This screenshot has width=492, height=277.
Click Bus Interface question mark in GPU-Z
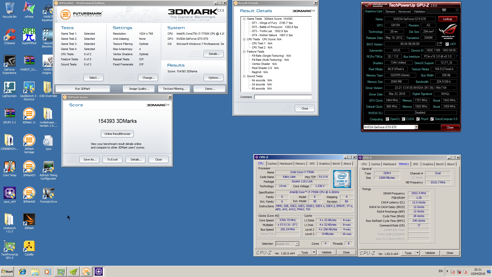coord(456,56)
